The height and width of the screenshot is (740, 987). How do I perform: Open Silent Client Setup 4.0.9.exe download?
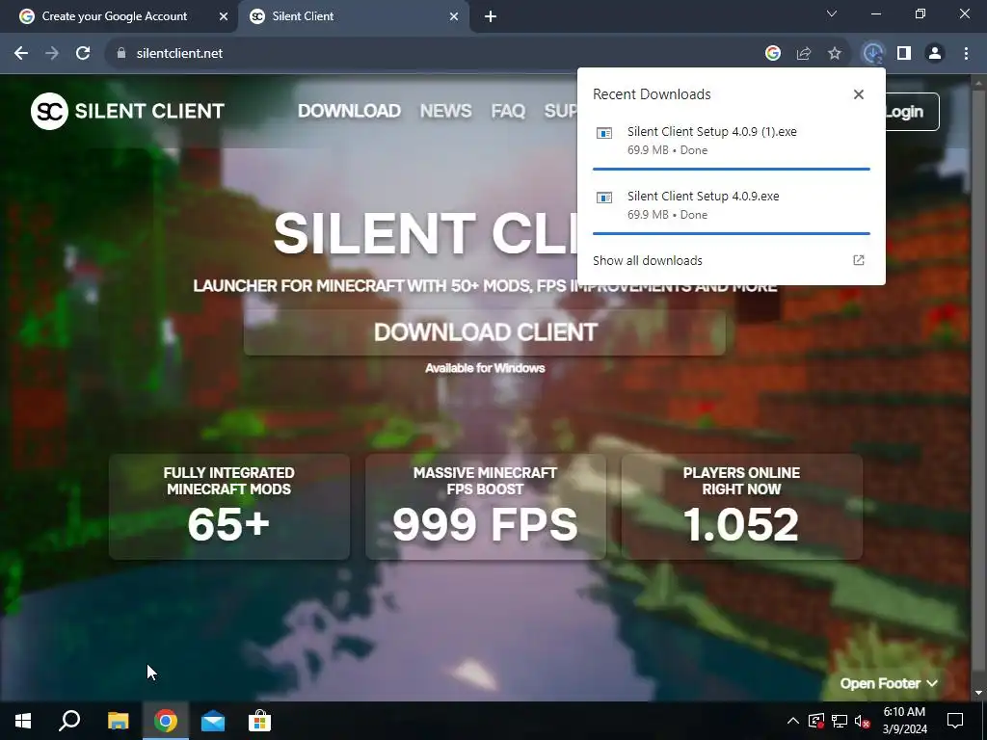click(731, 205)
